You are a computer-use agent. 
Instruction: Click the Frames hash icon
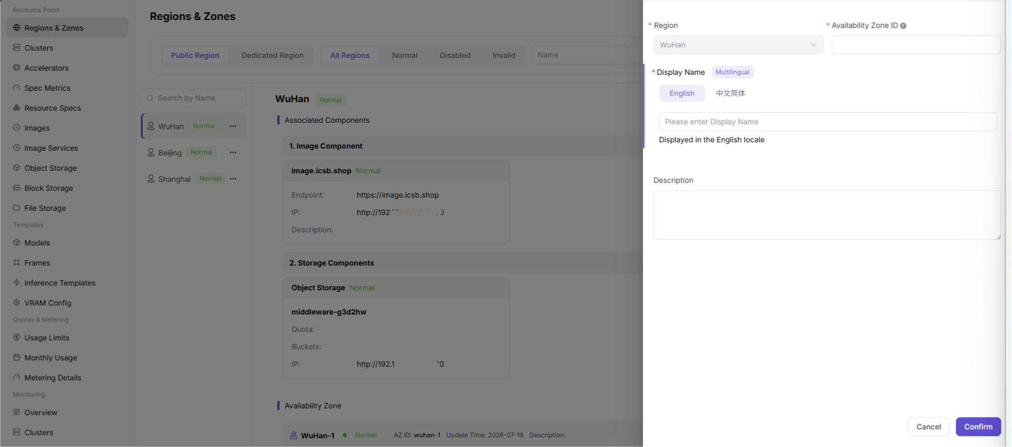pos(17,263)
